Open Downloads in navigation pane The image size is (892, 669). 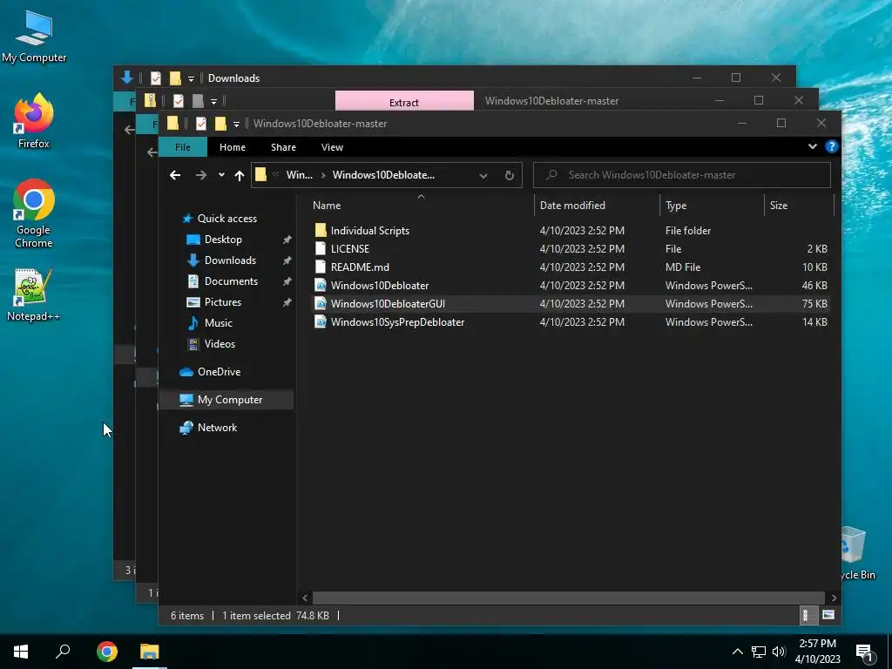pyautogui.click(x=230, y=260)
